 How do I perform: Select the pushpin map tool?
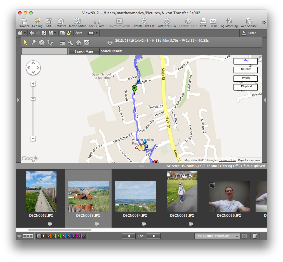coord(34,43)
